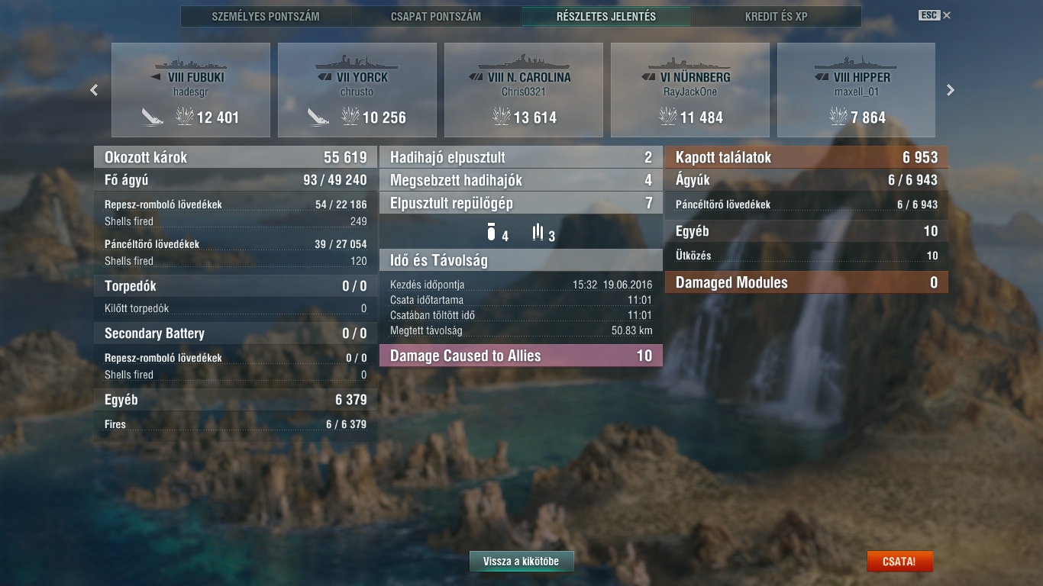Click the sunk ship icon on Fubuki card
The image size is (1043, 586).
tap(153, 117)
